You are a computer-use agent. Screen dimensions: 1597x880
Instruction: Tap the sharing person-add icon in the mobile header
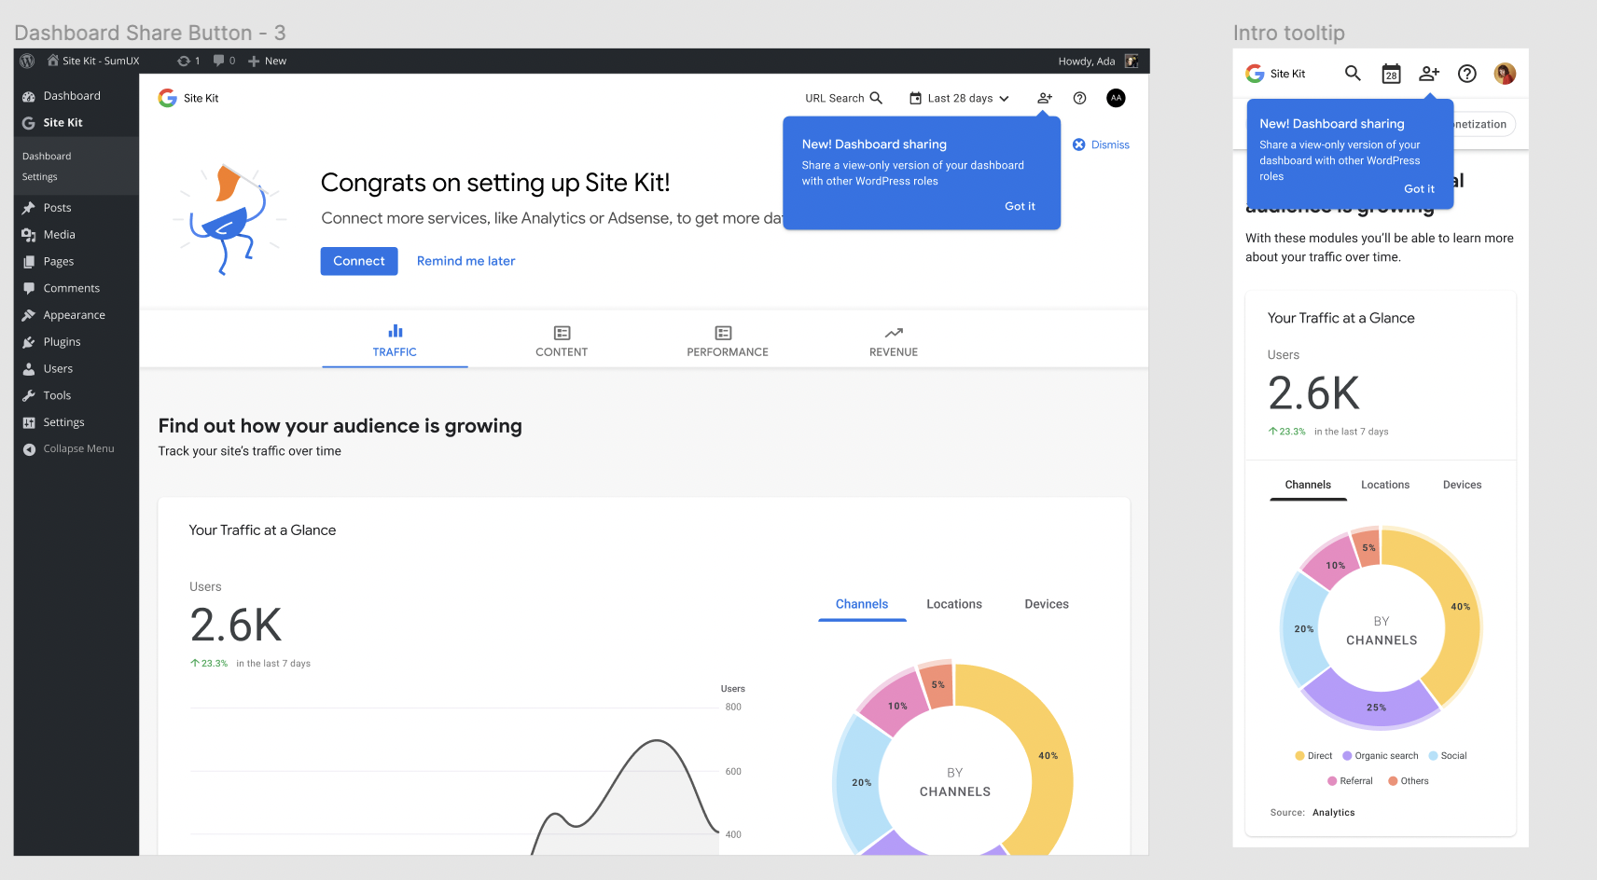[1429, 73]
